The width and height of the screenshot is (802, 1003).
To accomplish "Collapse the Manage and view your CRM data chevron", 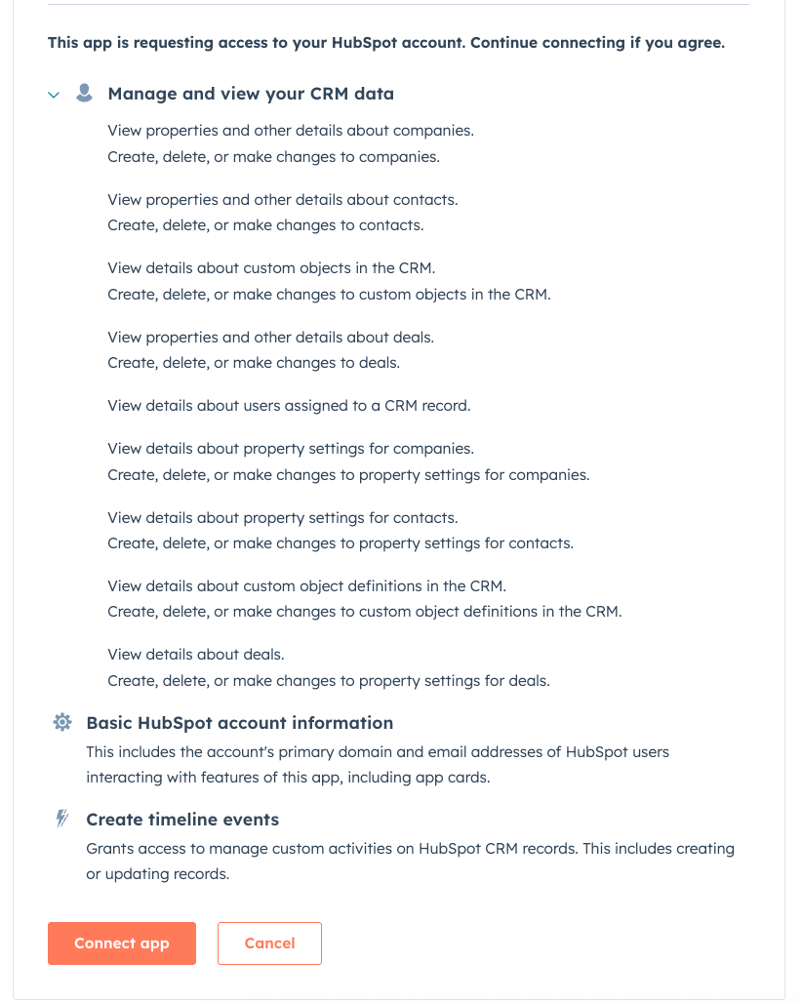I will (x=54, y=96).
